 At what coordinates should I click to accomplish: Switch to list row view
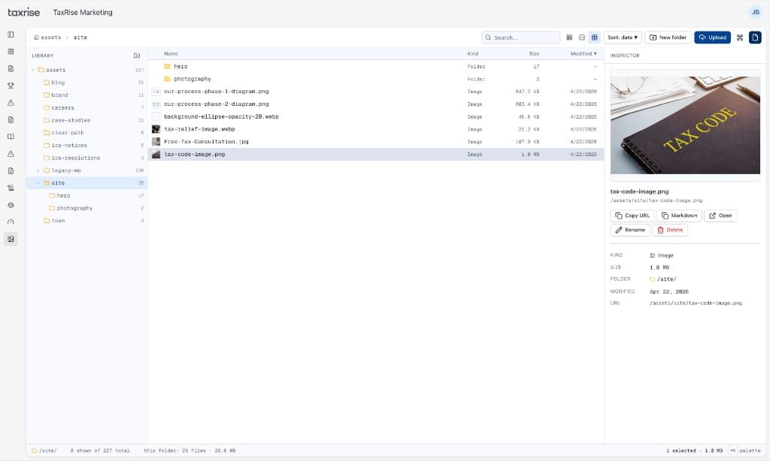(x=582, y=38)
